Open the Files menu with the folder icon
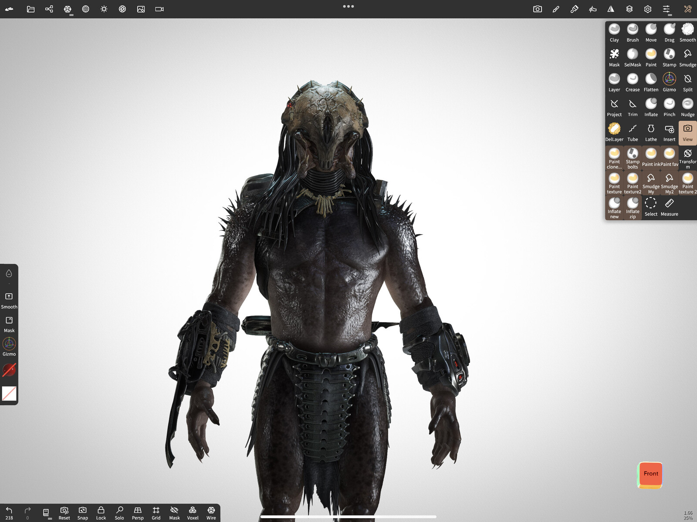The height and width of the screenshot is (522, 697). click(x=30, y=9)
